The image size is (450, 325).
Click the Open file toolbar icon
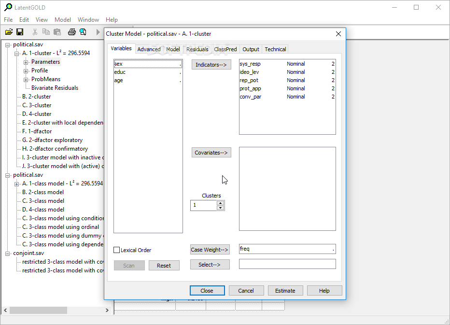(9, 32)
